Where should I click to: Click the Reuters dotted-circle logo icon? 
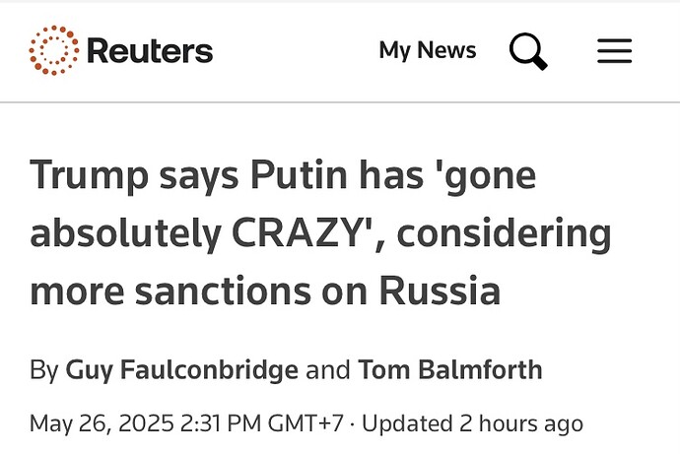(53, 50)
